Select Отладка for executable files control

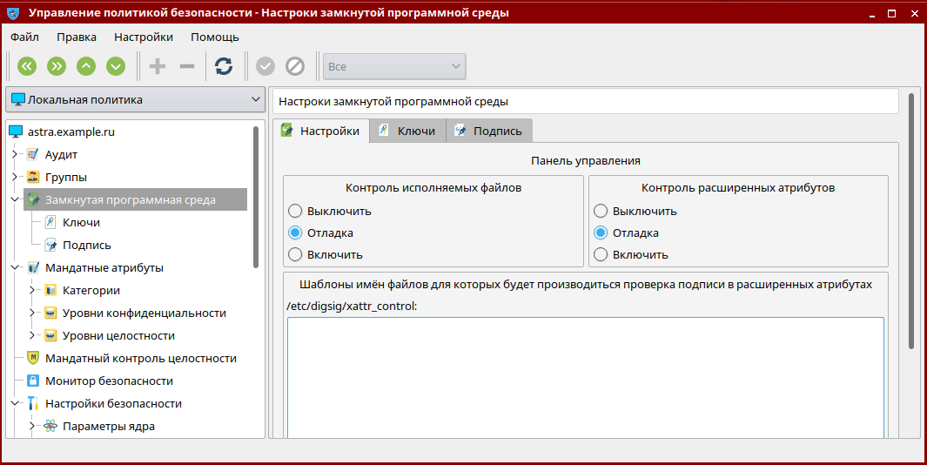(x=295, y=232)
